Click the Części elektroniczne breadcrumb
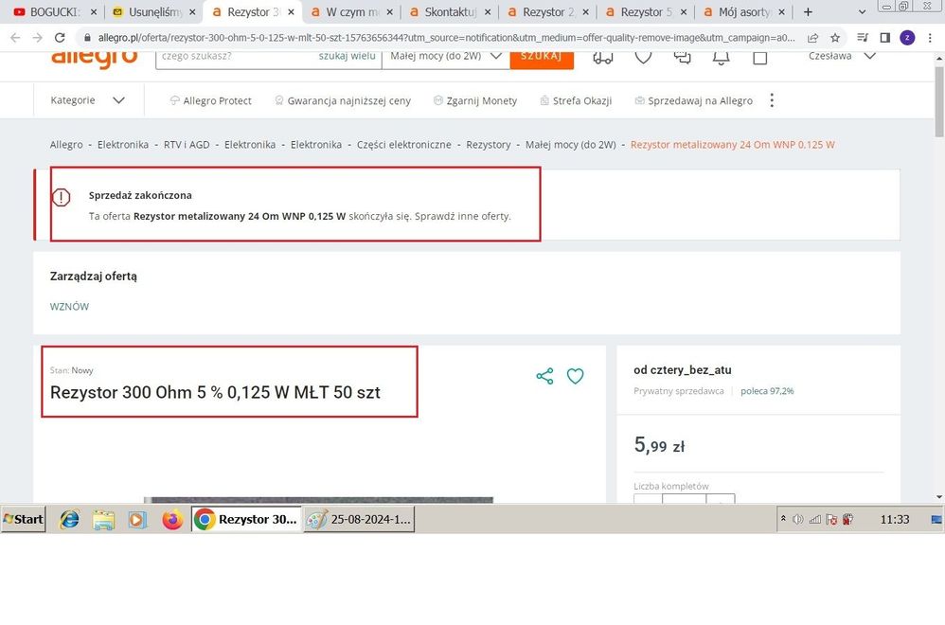The image size is (945, 625). point(403,145)
